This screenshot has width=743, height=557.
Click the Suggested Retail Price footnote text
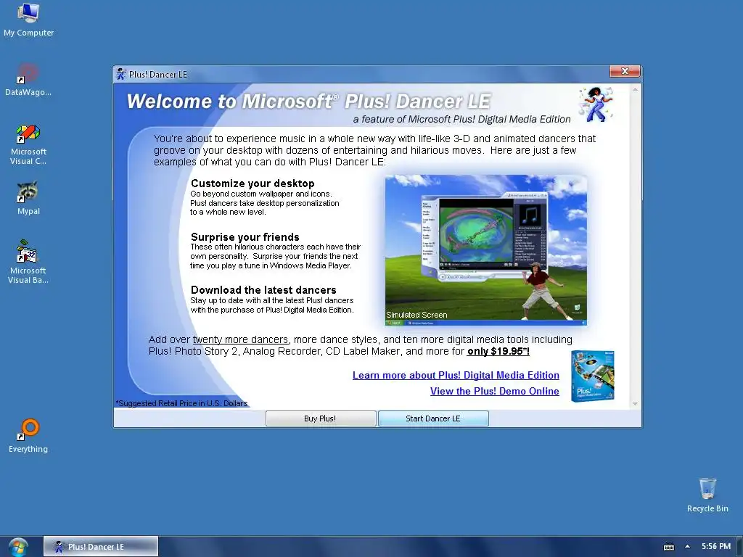[181, 403]
